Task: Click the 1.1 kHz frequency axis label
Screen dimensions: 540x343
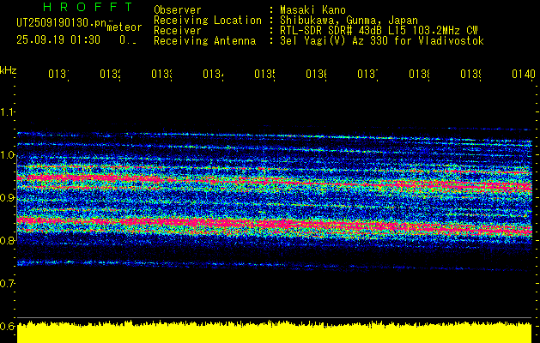Action: coord(8,112)
